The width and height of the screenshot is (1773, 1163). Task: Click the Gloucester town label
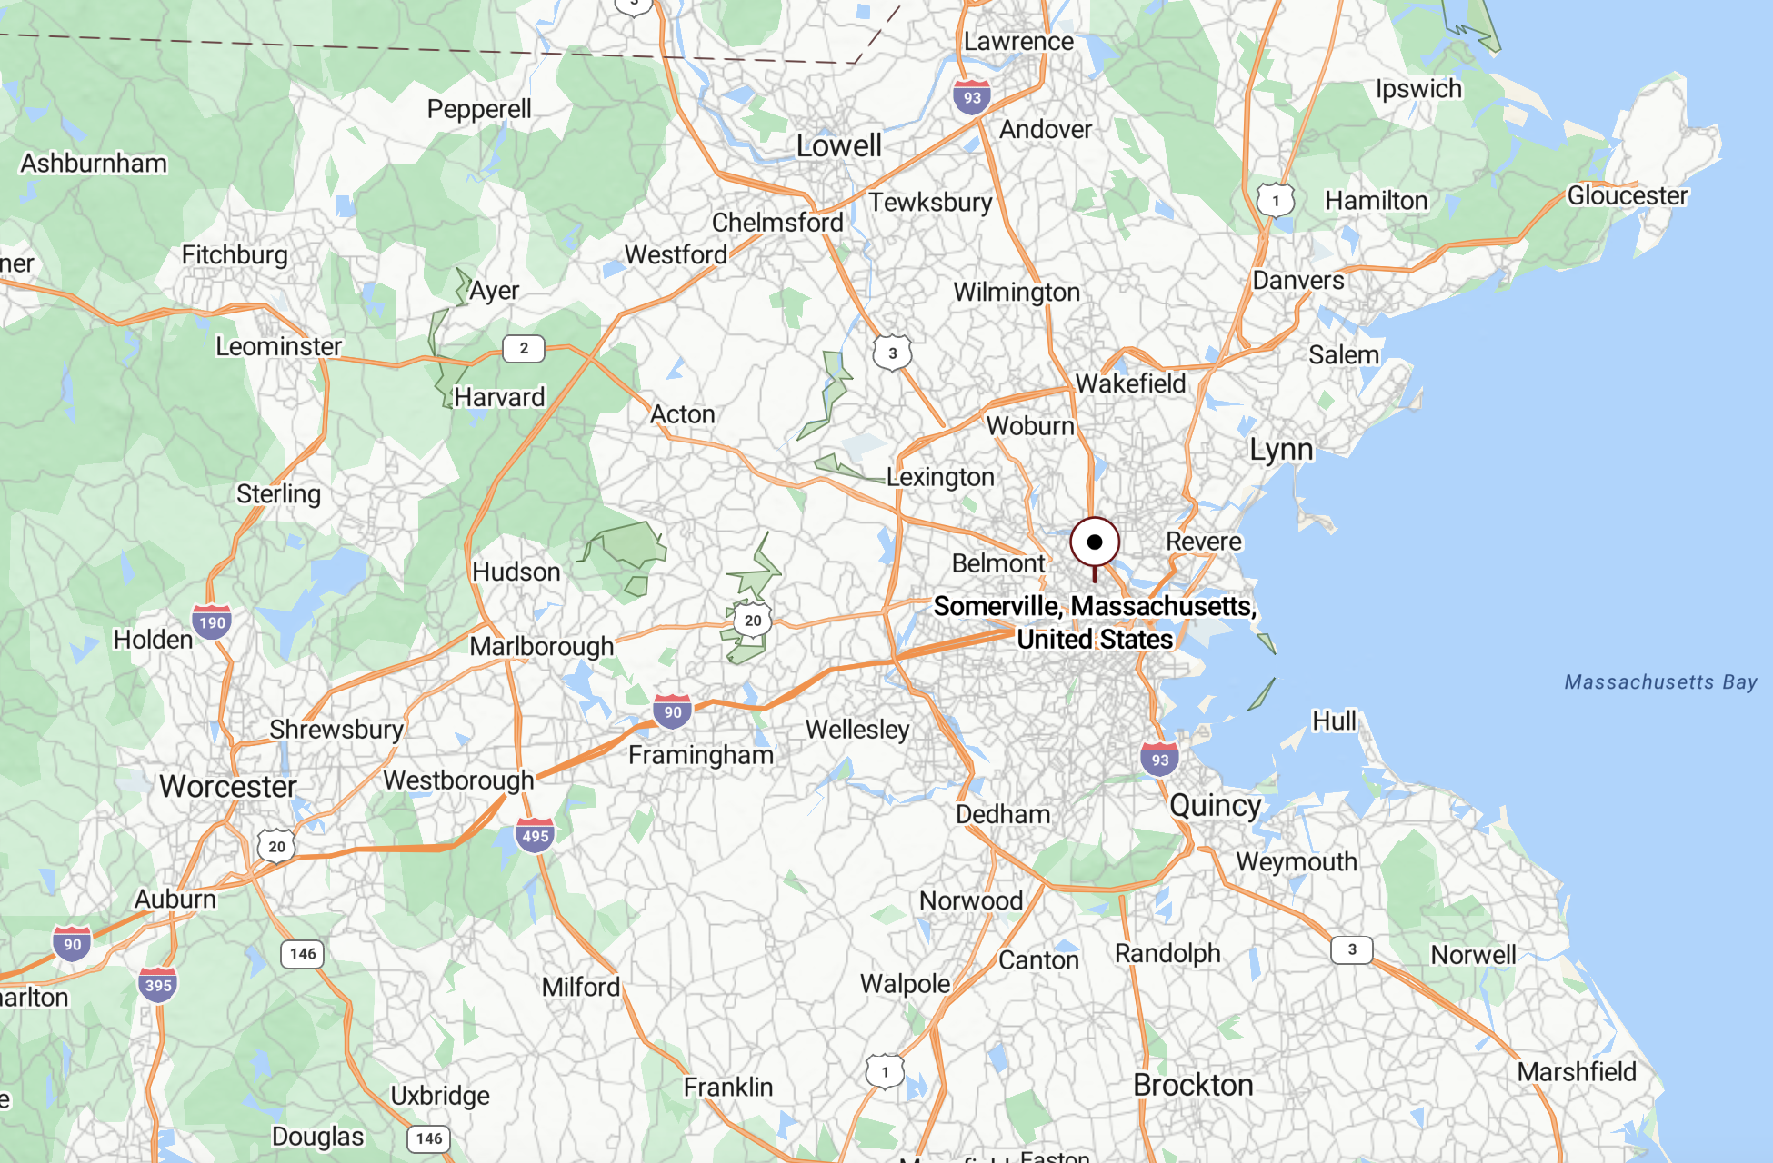click(x=1627, y=196)
